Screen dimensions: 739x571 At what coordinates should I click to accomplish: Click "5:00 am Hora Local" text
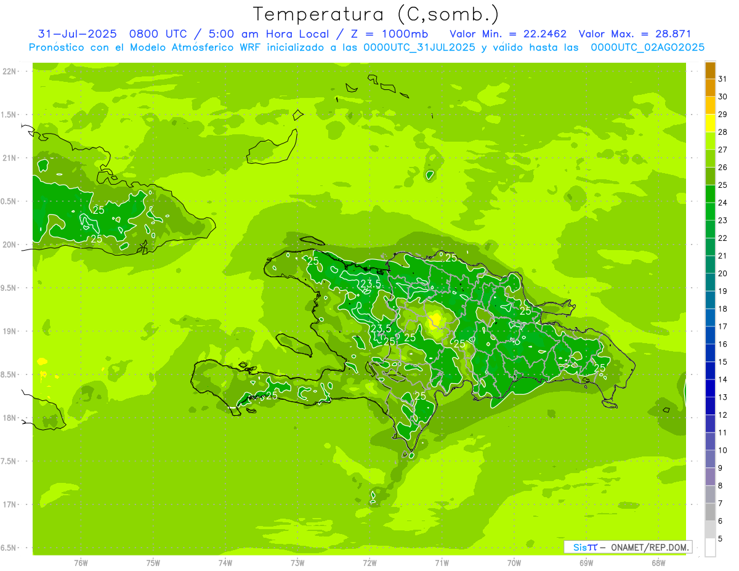(269, 34)
